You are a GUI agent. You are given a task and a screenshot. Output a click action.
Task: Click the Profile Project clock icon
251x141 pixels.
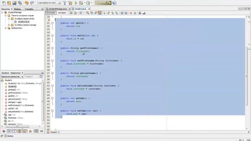pyautogui.click(x=88, y=3)
